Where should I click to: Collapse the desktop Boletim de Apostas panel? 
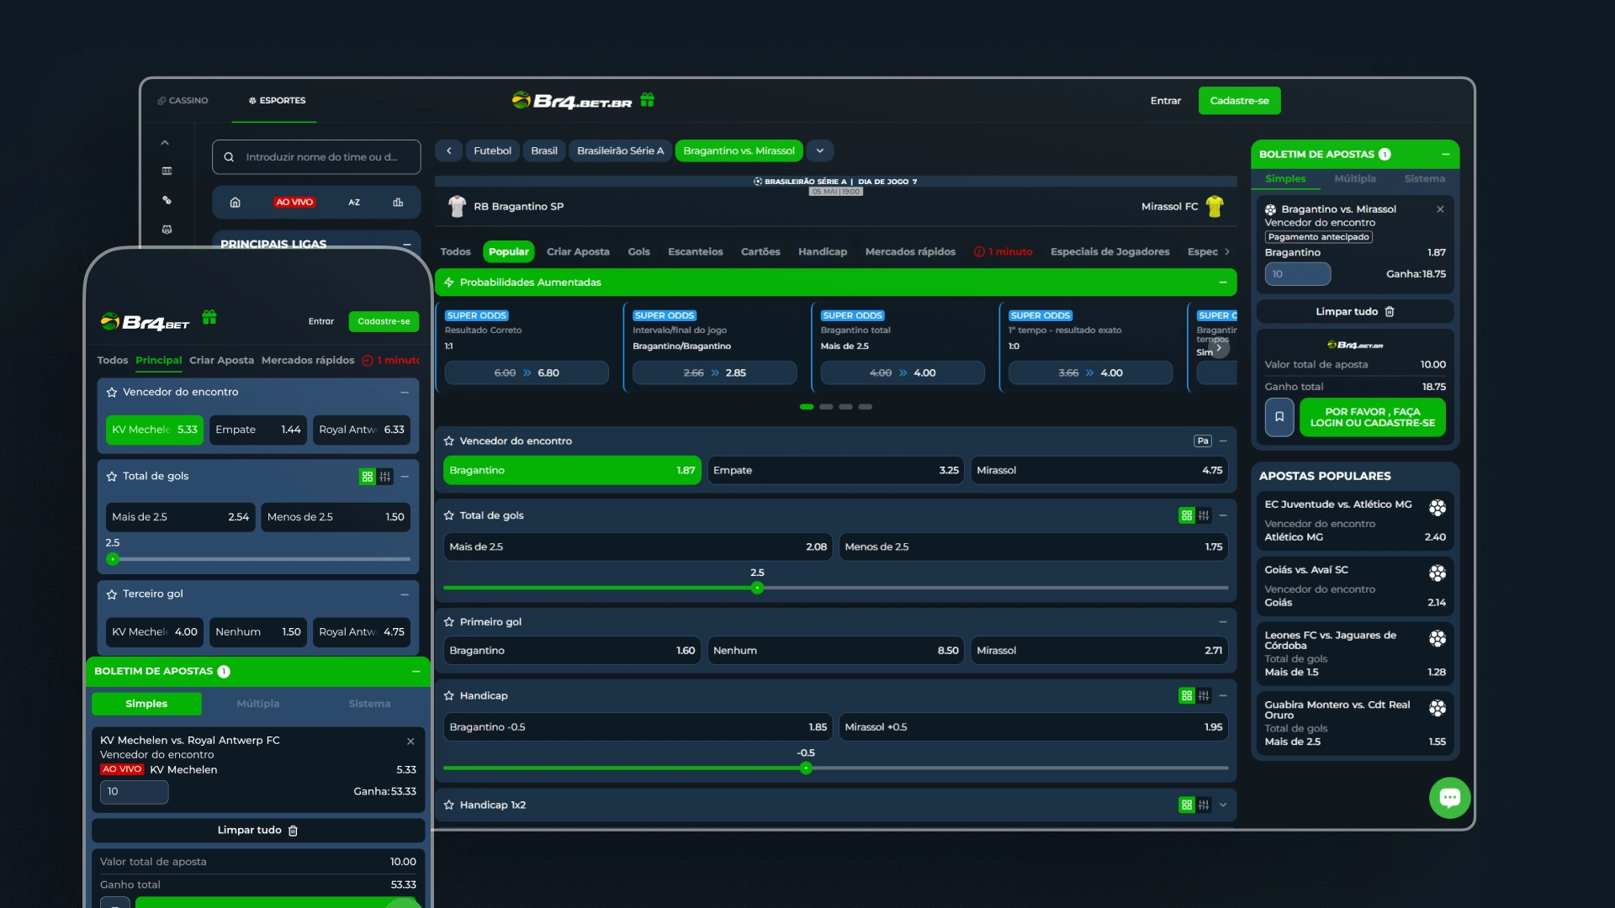click(1445, 155)
